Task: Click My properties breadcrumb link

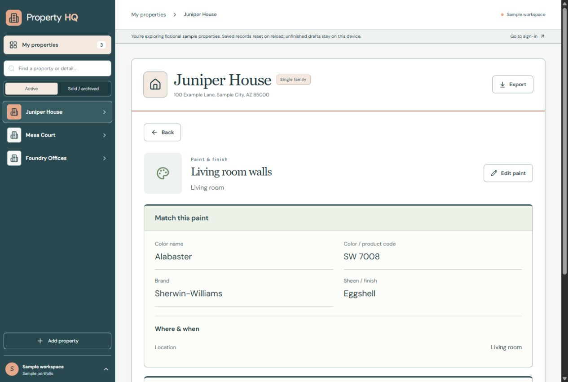Action: coord(149,15)
